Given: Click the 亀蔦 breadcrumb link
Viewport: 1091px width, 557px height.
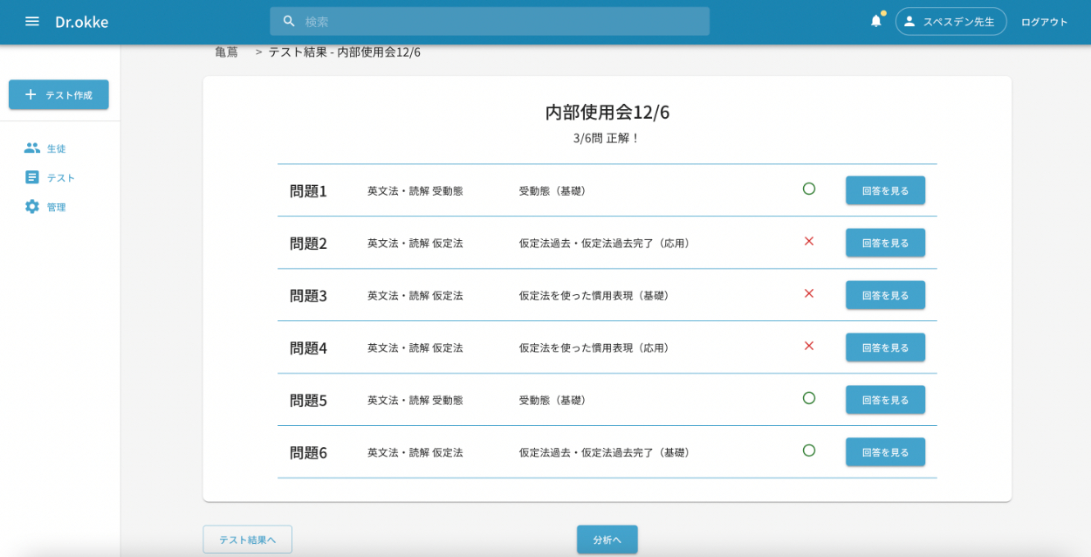Looking at the screenshot, I should (x=227, y=52).
